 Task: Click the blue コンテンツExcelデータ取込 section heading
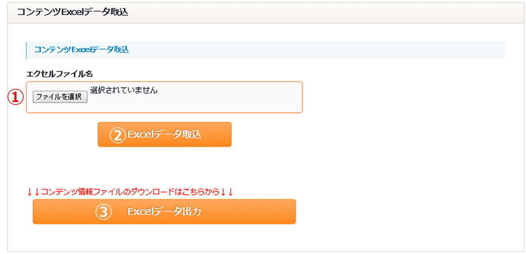click(81, 50)
